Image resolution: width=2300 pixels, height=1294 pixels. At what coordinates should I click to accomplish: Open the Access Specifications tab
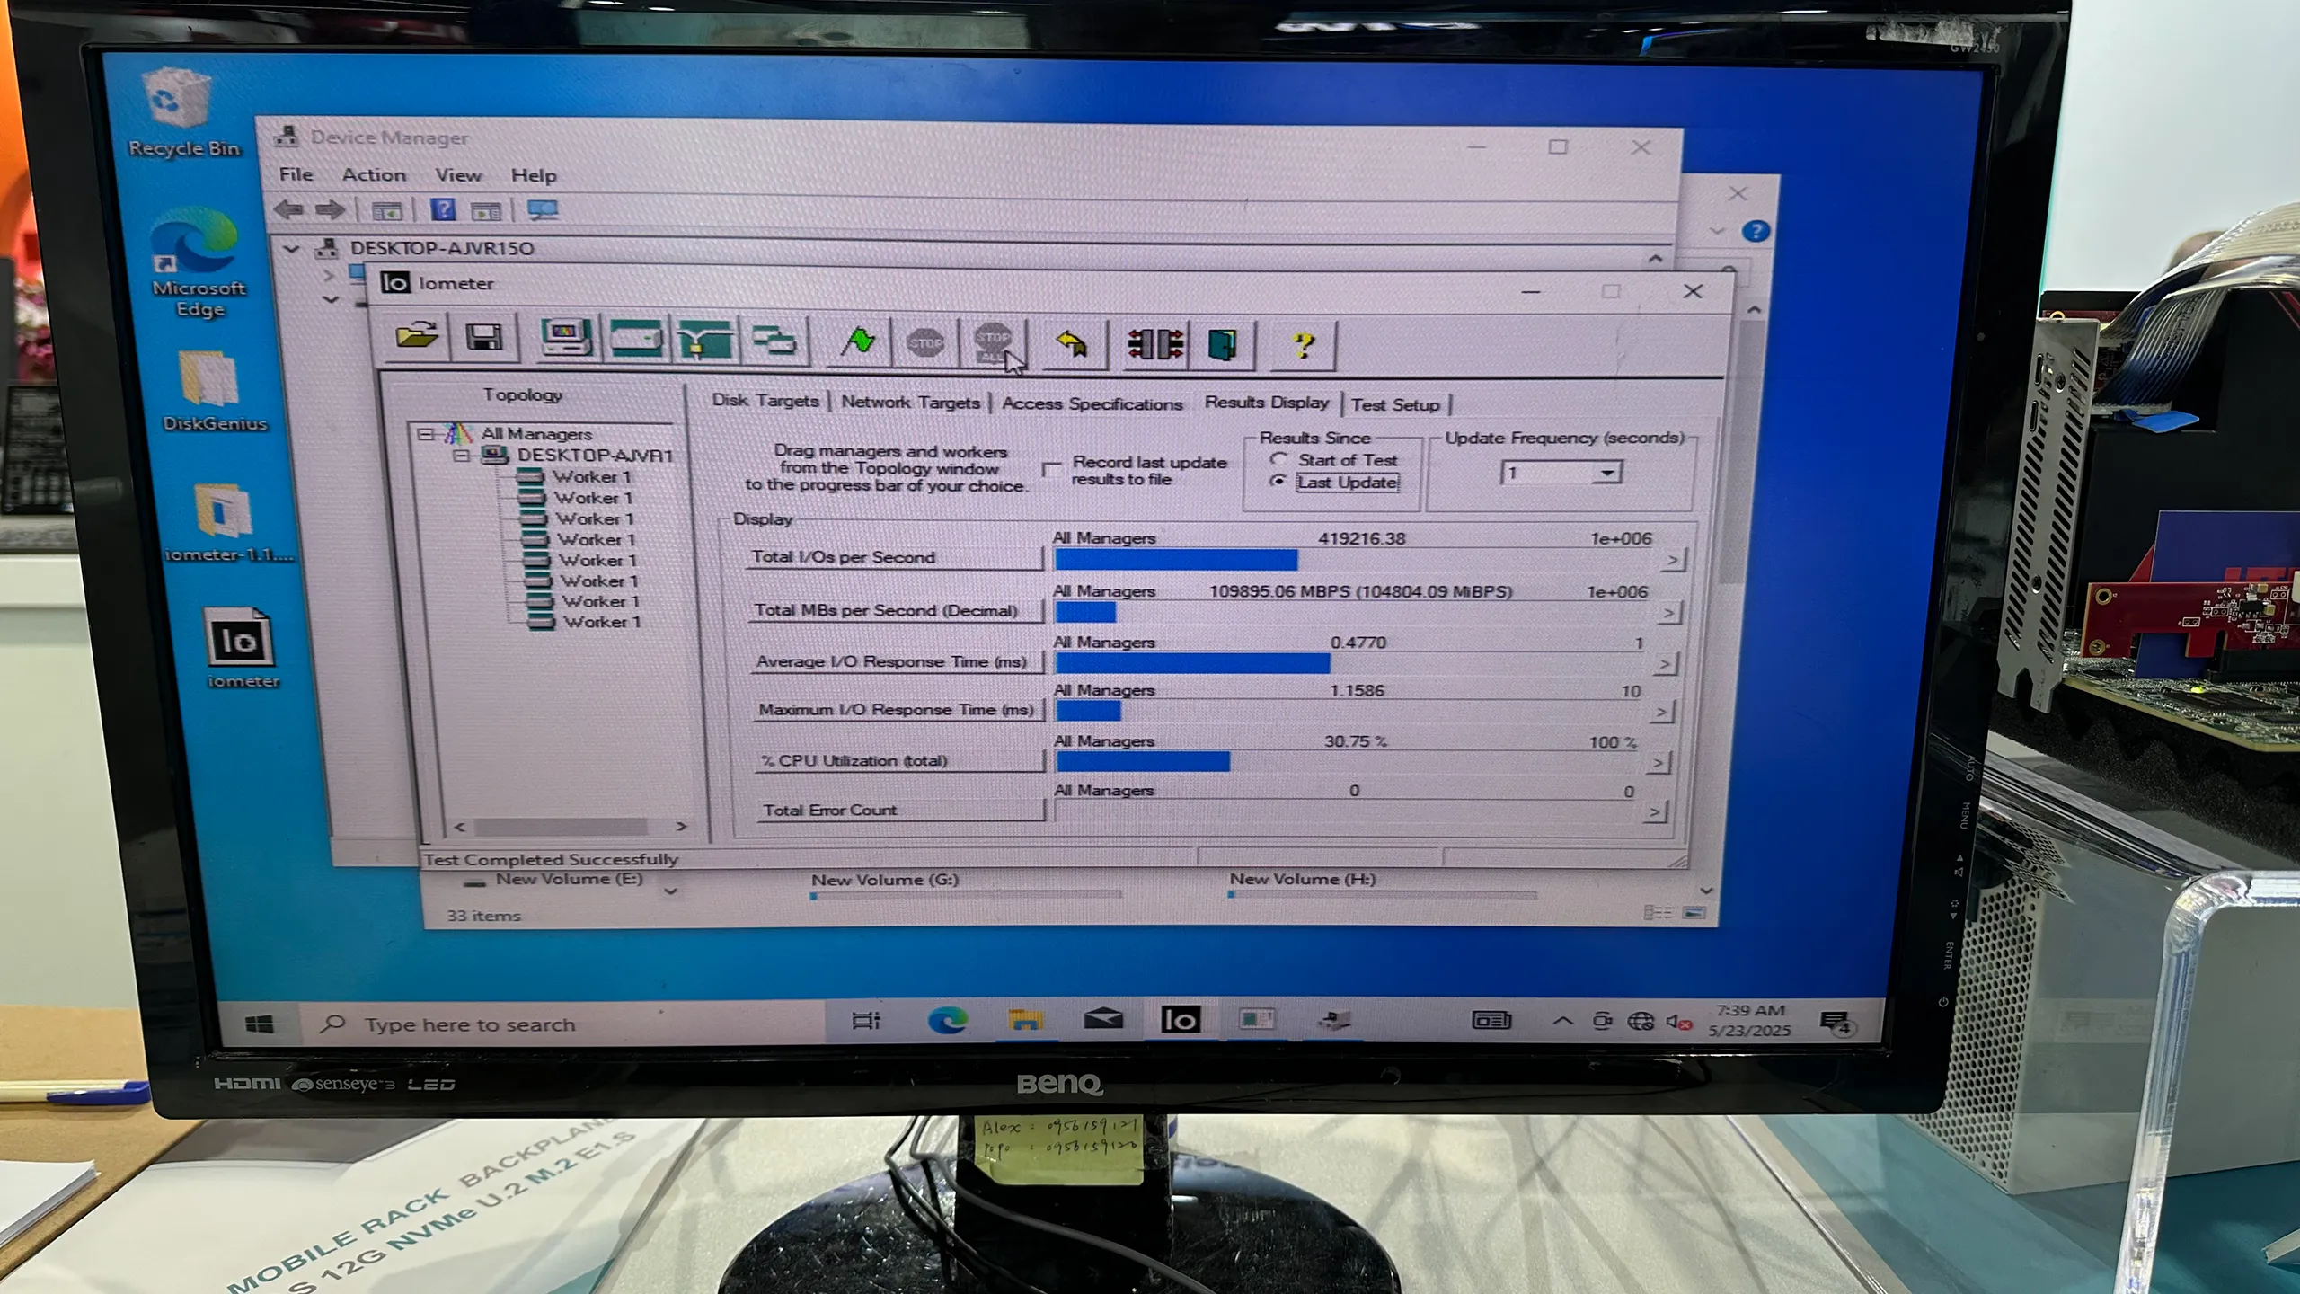pos(1092,404)
